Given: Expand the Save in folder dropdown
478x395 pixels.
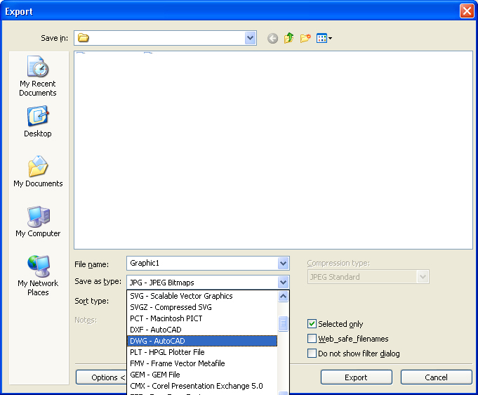Looking at the screenshot, I should pyautogui.click(x=251, y=38).
